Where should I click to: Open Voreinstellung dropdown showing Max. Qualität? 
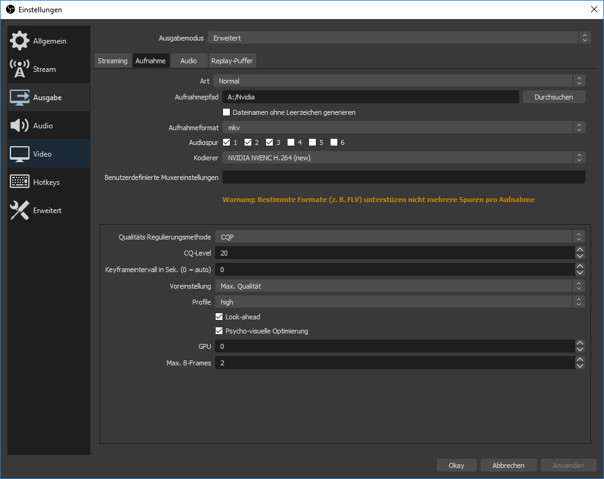pyautogui.click(x=400, y=286)
